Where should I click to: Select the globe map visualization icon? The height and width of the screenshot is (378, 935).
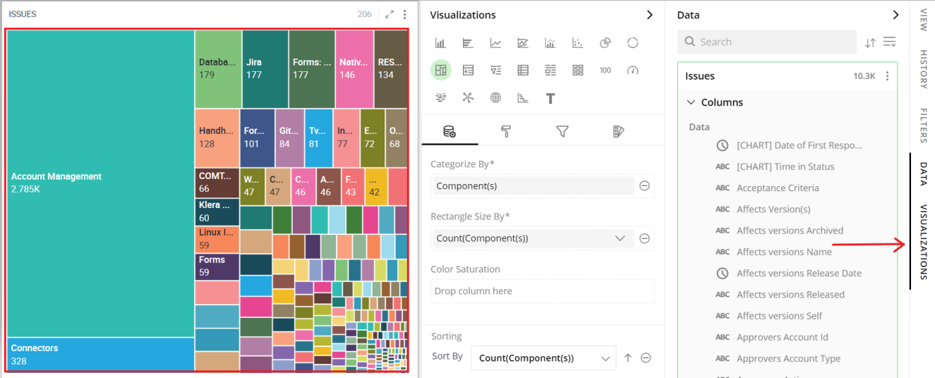coord(495,97)
